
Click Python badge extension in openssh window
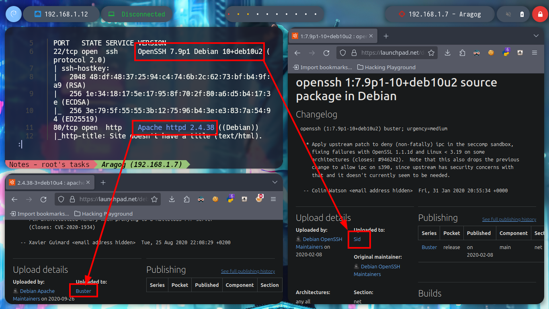point(506,52)
